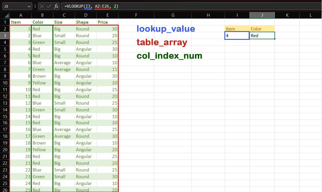322x192 pixels.
Task: Select column header J
Action: click(x=262, y=15)
